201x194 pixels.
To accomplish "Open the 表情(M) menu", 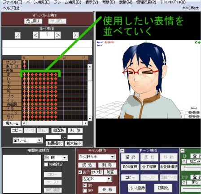I will 126,2.
